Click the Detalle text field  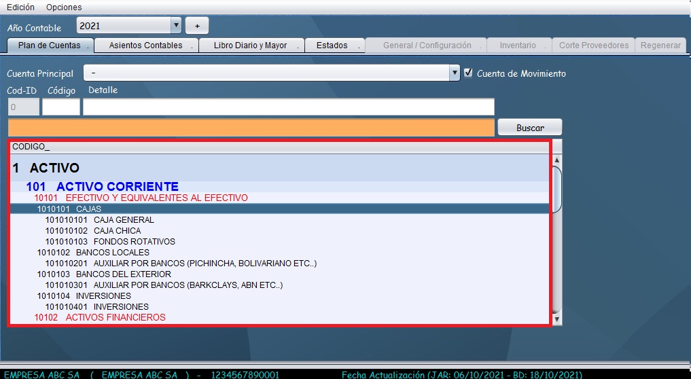point(288,107)
